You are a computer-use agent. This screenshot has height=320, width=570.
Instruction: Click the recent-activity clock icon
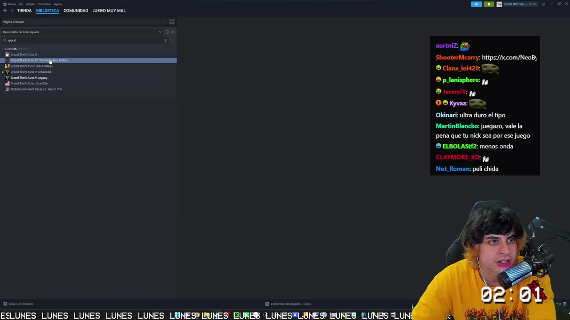tap(167, 32)
